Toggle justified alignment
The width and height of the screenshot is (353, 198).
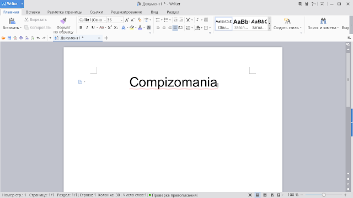(x=175, y=28)
